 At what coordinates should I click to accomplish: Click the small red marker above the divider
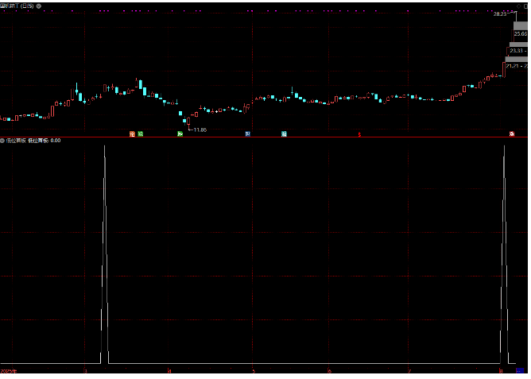(359, 135)
